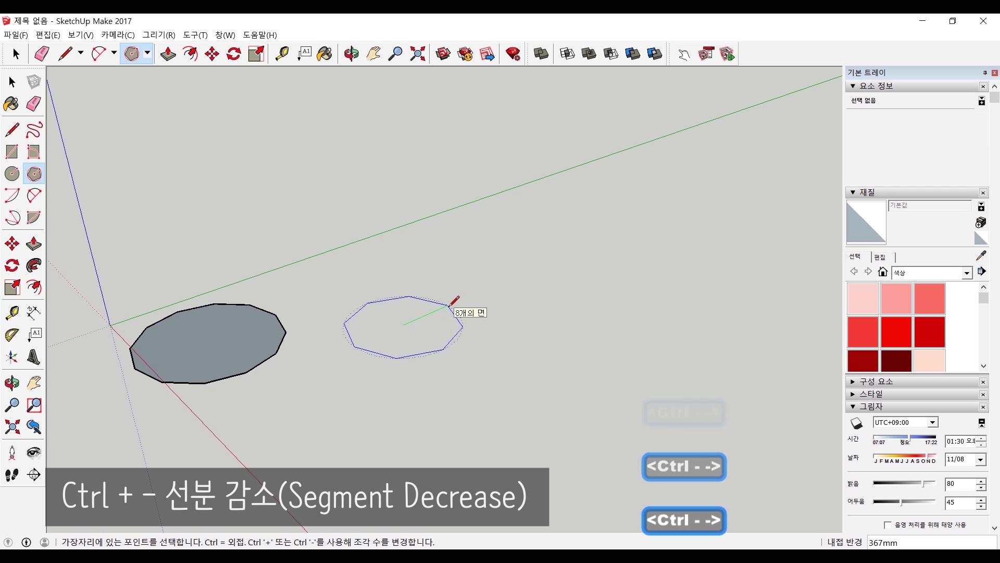Choose the Follow Me tool in left toolbar
The image size is (1000, 563).
pyautogui.click(x=34, y=266)
